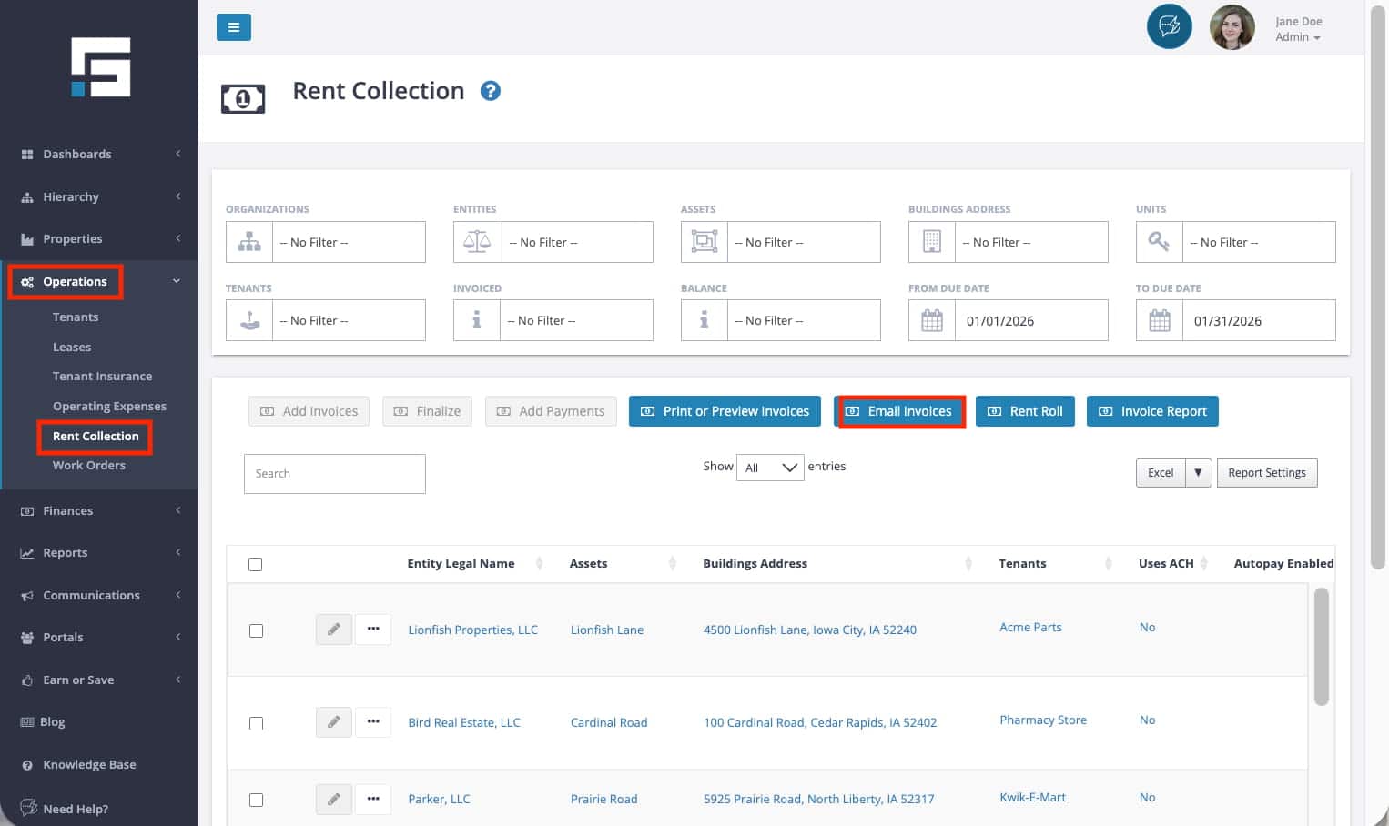Click the Units key filter icon
This screenshot has width=1389, height=826.
pyautogui.click(x=1159, y=242)
